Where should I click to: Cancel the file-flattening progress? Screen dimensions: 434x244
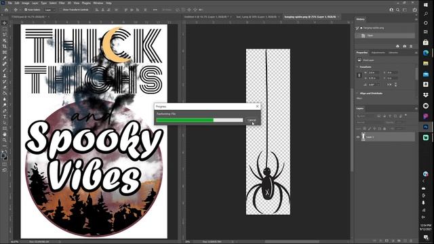252,120
